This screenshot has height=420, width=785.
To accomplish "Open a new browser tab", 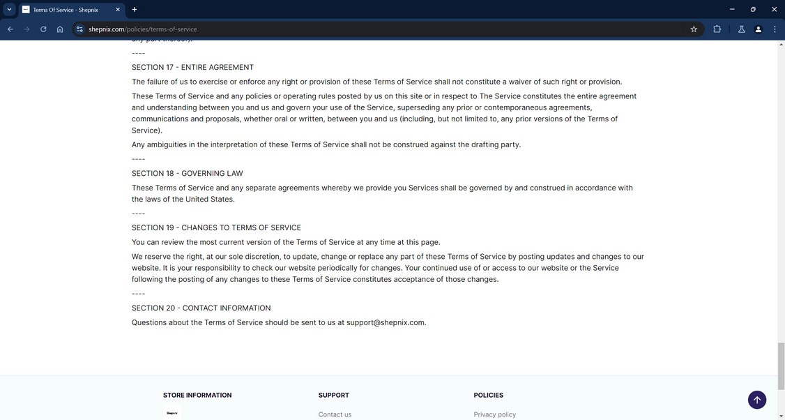I will click(x=135, y=10).
